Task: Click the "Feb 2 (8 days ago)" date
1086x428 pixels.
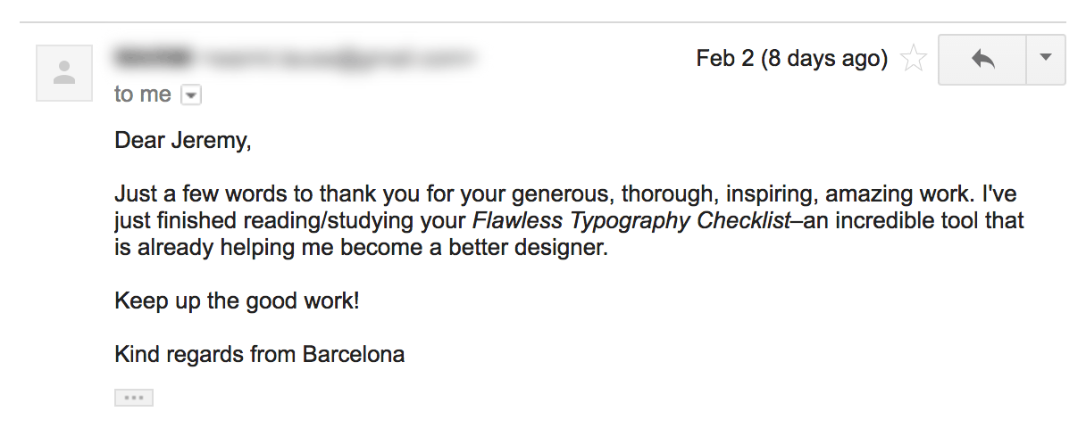Action: pos(791,59)
